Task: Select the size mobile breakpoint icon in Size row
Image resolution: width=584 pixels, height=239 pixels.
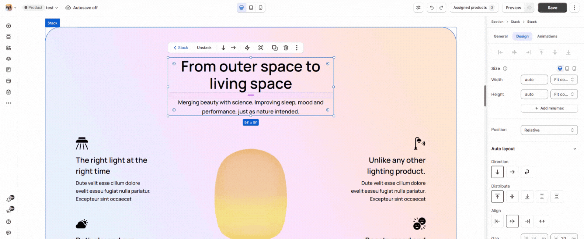Action: (x=574, y=68)
